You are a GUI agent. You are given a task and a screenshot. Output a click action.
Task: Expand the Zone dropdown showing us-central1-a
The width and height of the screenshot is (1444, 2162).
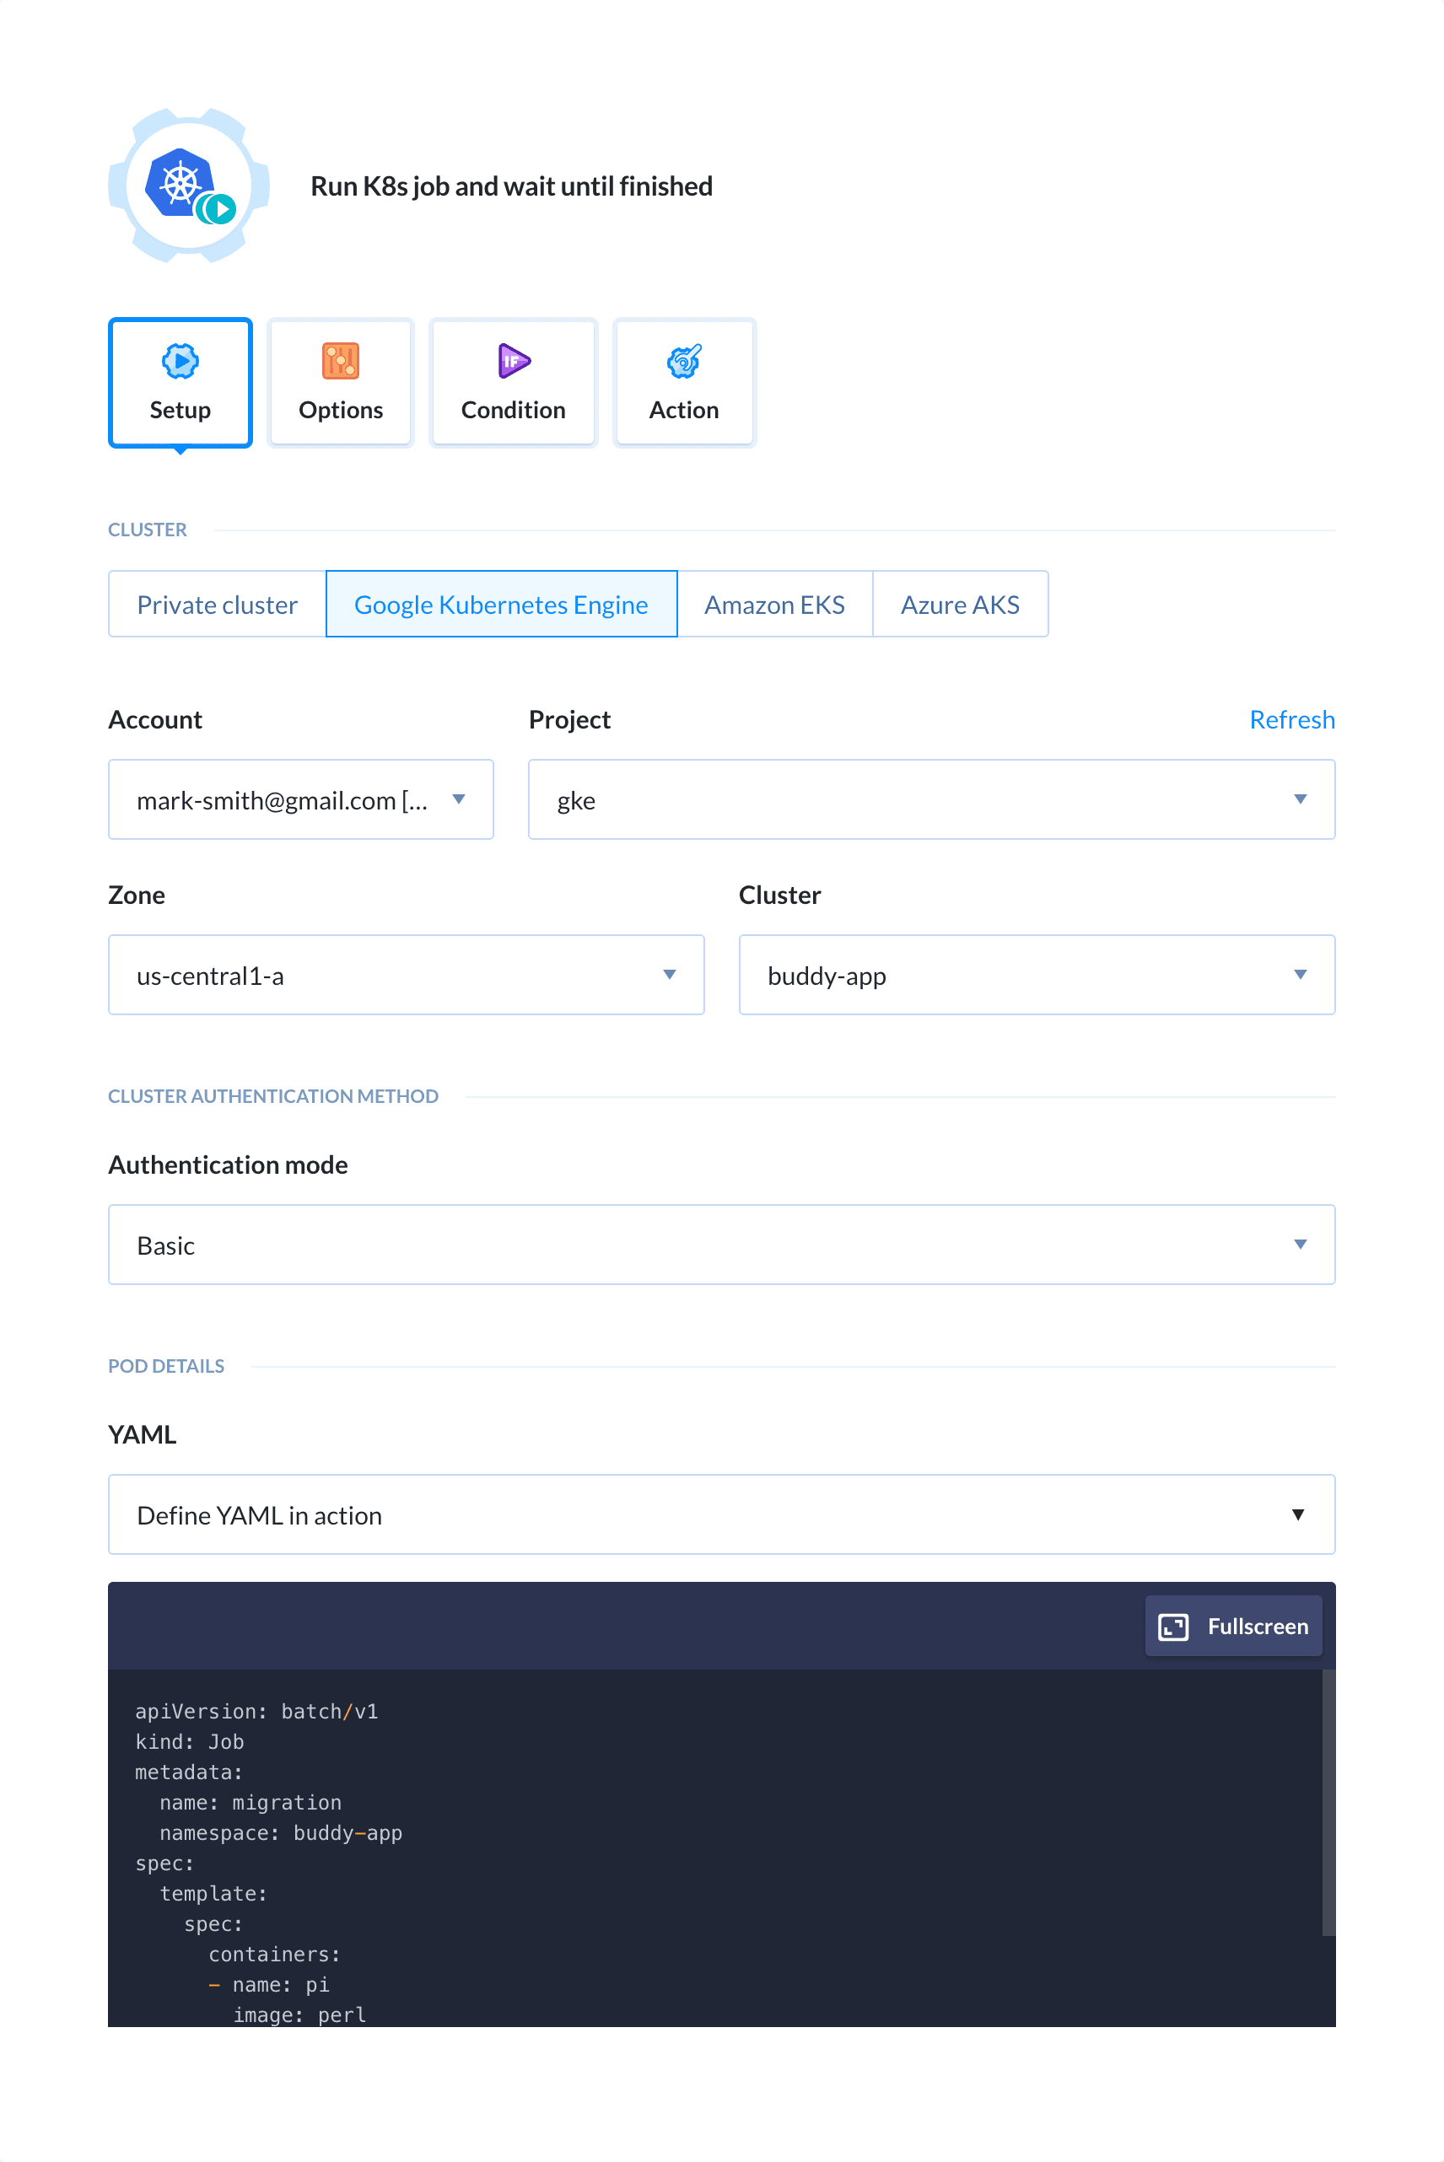(670, 975)
